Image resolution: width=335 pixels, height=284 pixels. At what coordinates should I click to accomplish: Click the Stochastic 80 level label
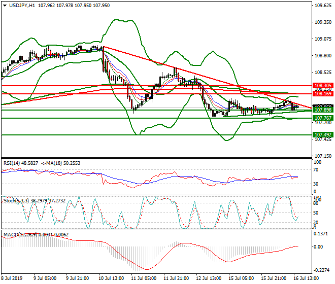coord(316,203)
